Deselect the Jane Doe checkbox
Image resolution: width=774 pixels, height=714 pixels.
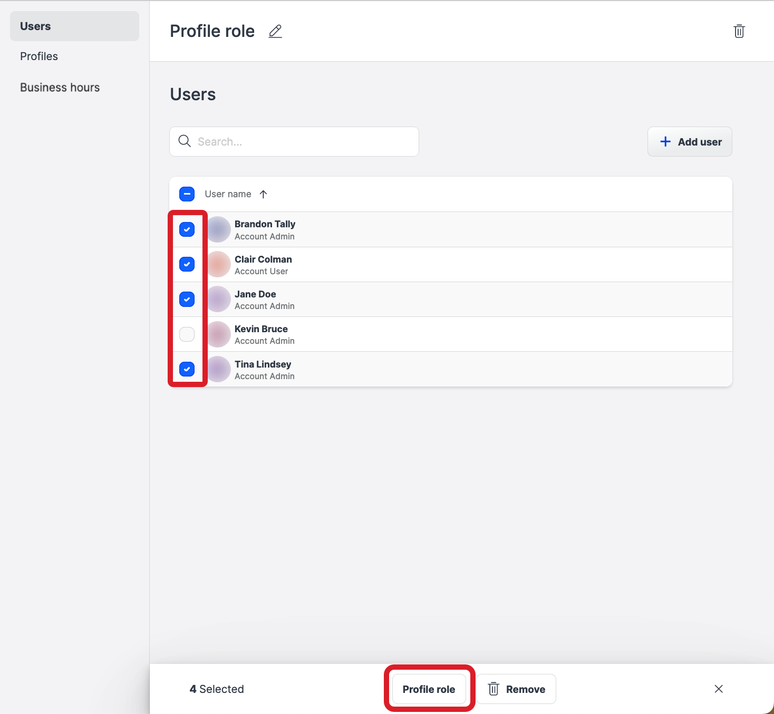[187, 300]
